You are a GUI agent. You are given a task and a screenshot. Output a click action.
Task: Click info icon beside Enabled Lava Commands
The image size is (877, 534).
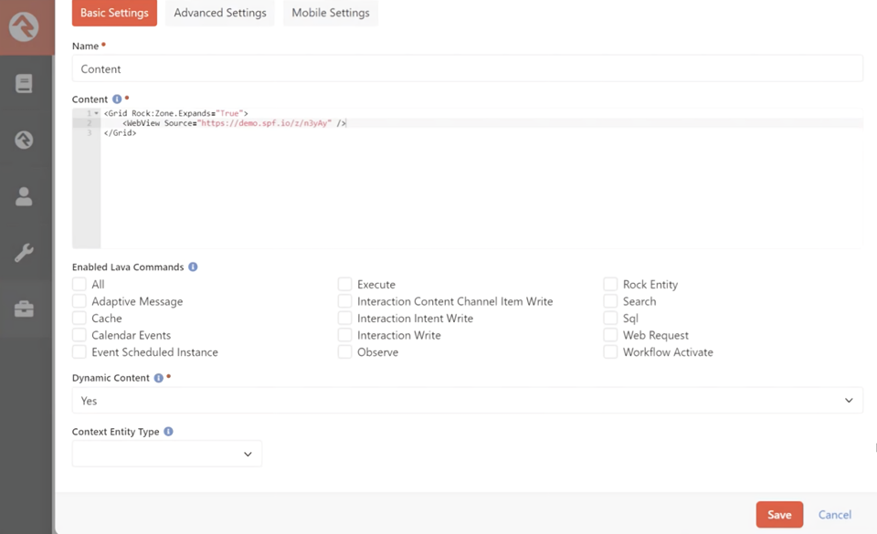pos(193,267)
